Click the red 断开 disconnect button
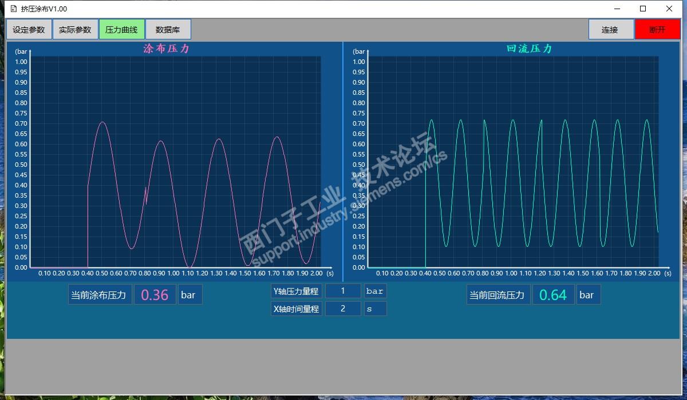 tap(657, 30)
